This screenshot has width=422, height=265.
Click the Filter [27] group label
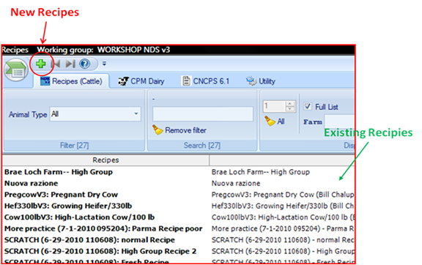pyautogui.click(x=74, y=146)
